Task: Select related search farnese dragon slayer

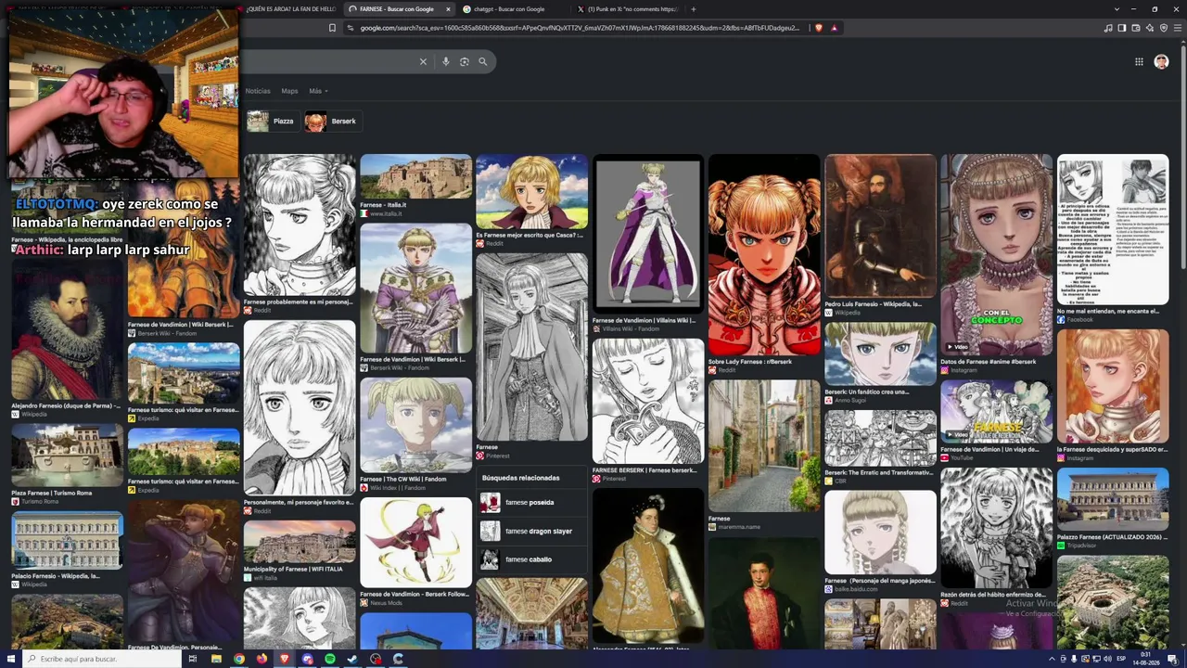Action: 532,531
